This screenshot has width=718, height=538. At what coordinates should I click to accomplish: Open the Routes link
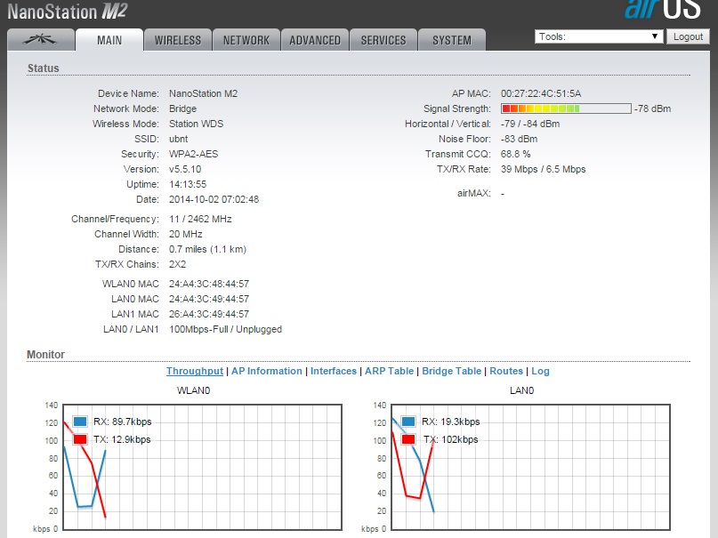(x=506, y=371)
